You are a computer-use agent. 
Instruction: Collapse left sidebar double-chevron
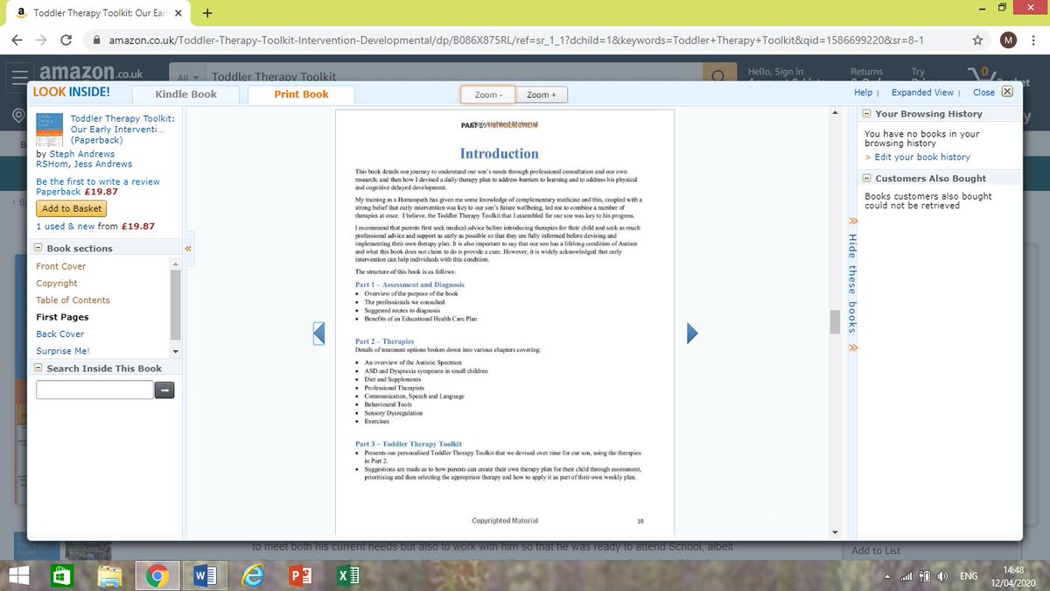point(186,248)
